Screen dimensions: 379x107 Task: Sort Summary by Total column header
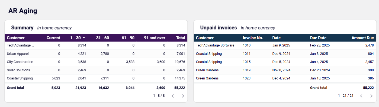(x=180, y=38)
